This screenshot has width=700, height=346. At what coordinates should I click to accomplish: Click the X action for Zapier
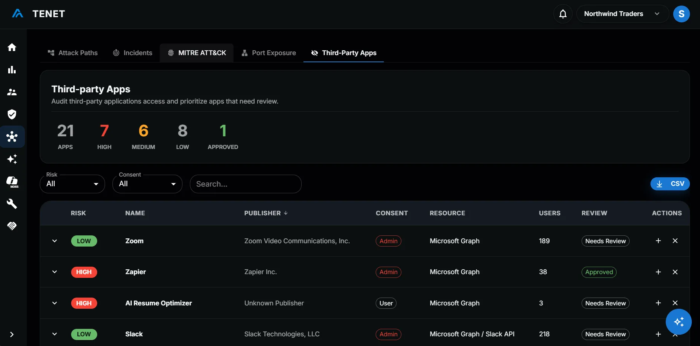pyautogui.click(x=675, y=272)
